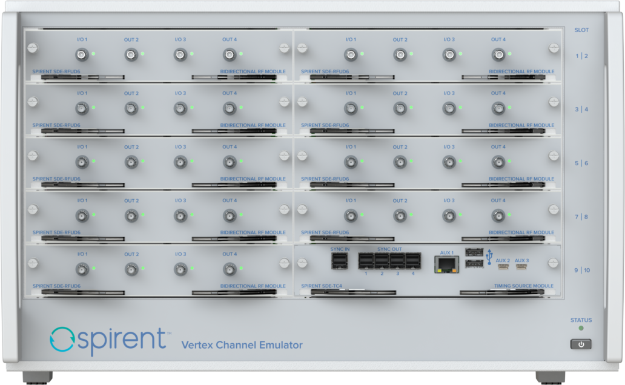Click the OUT 4 connector on slot 1 module
The width and height of the screenshot is (625, 385).
(230, 54)
